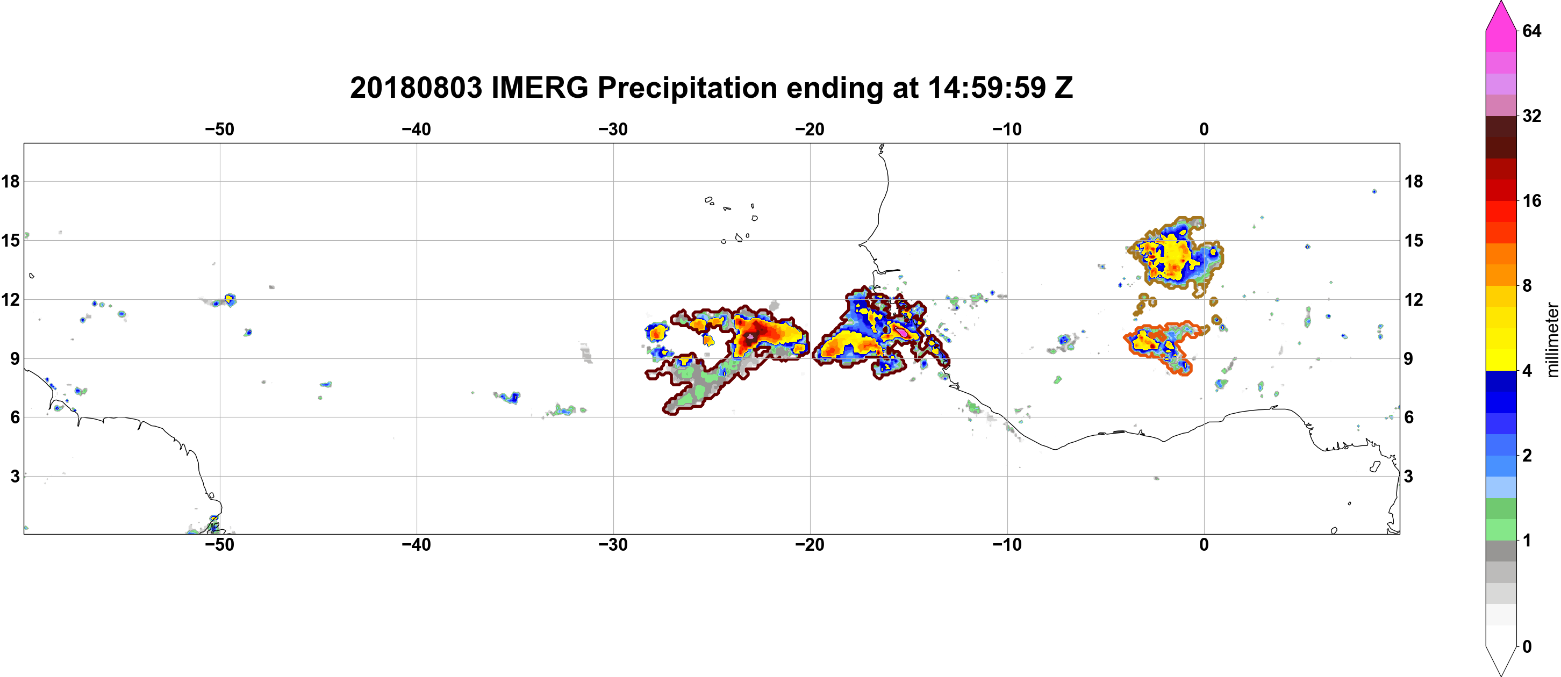Click the left axis latitude label "6"
Screen dimensions: 1561x677
click(x=15, y=417)
